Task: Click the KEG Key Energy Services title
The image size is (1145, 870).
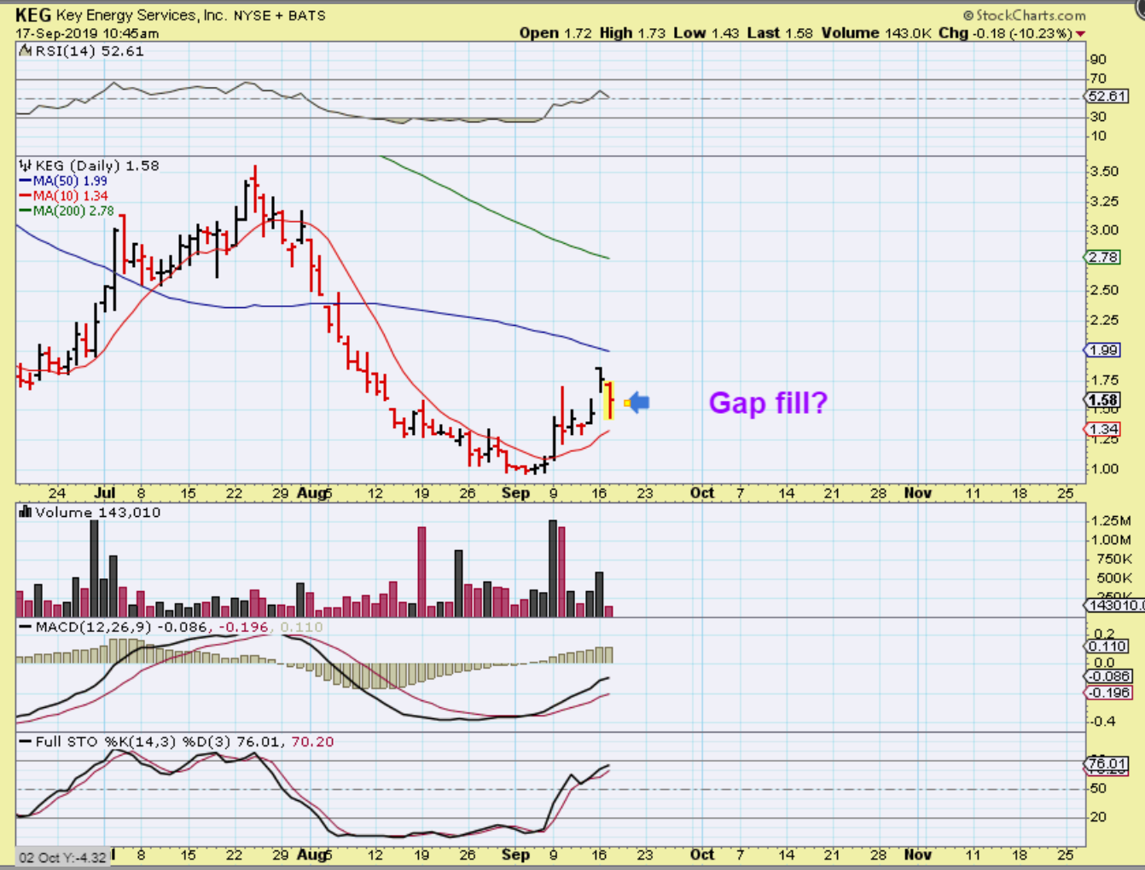Action: pos(120,15)
